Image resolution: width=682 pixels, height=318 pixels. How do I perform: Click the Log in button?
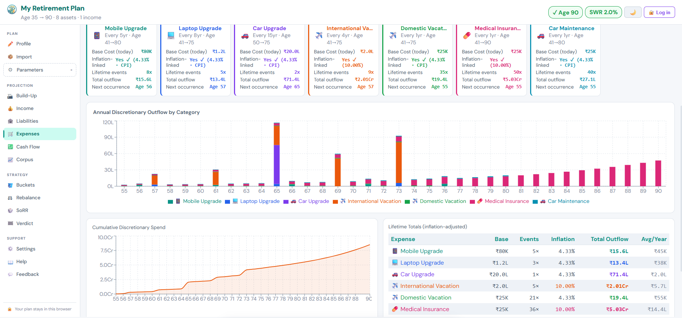click(x=659, y=12)
